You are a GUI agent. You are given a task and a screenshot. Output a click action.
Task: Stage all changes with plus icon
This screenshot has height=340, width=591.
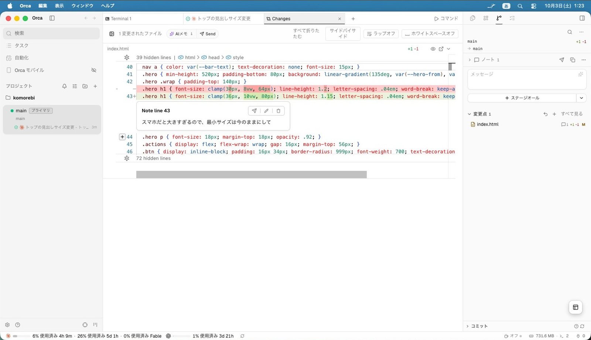click(x=554, y=114)
